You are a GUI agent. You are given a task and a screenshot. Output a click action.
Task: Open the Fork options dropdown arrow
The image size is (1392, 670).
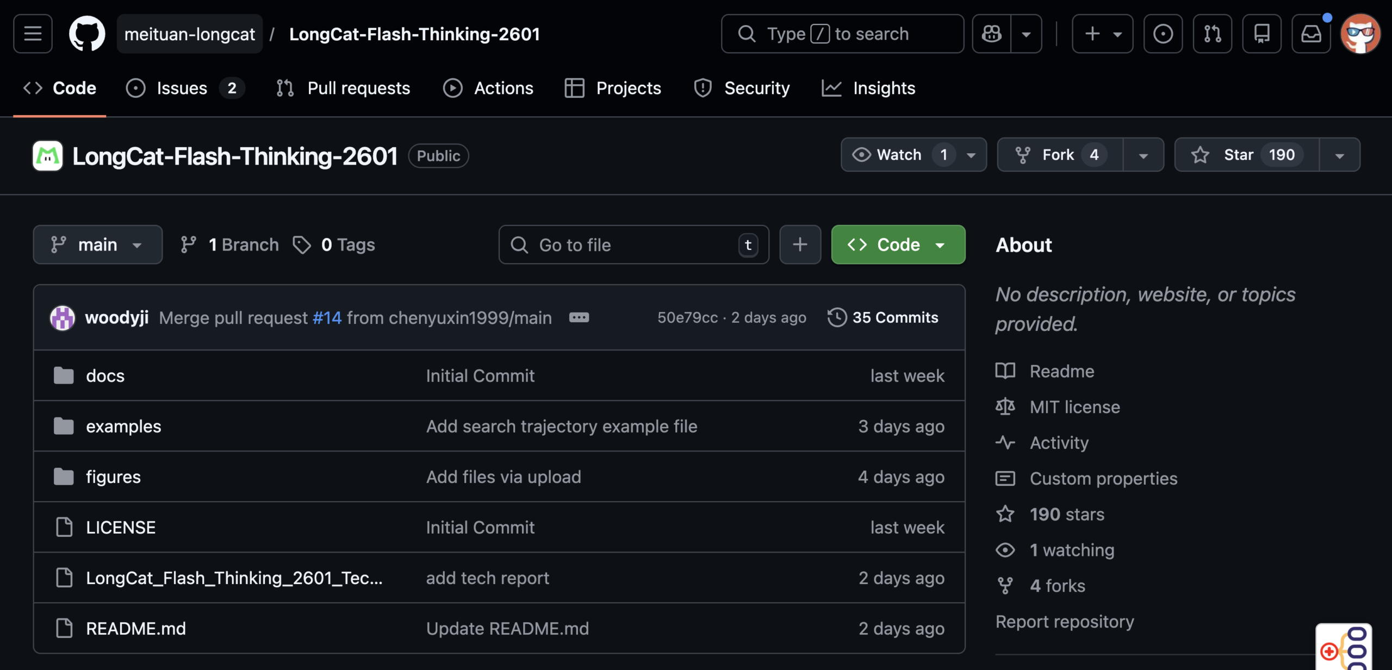(x=1143, y=155)
